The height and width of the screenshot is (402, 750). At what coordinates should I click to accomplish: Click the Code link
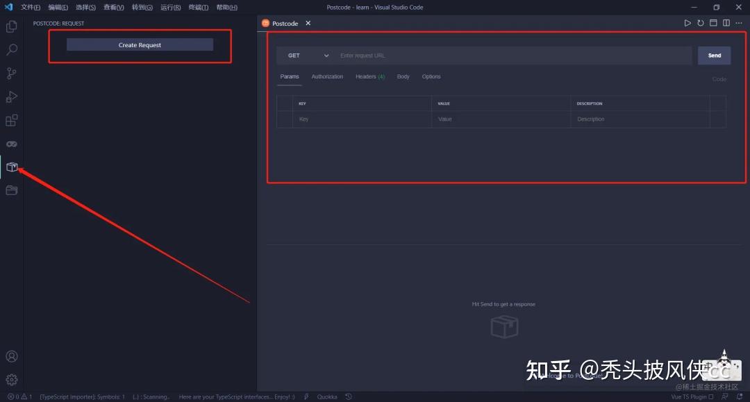(719, 79)
